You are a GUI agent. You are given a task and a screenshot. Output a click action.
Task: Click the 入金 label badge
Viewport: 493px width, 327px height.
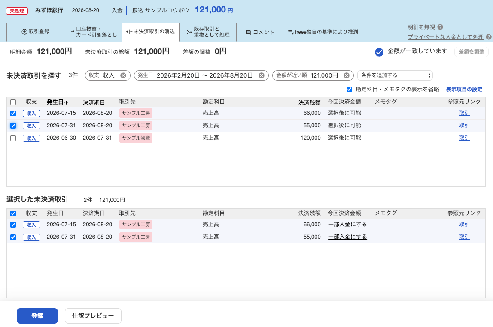(x=117, y=10)
